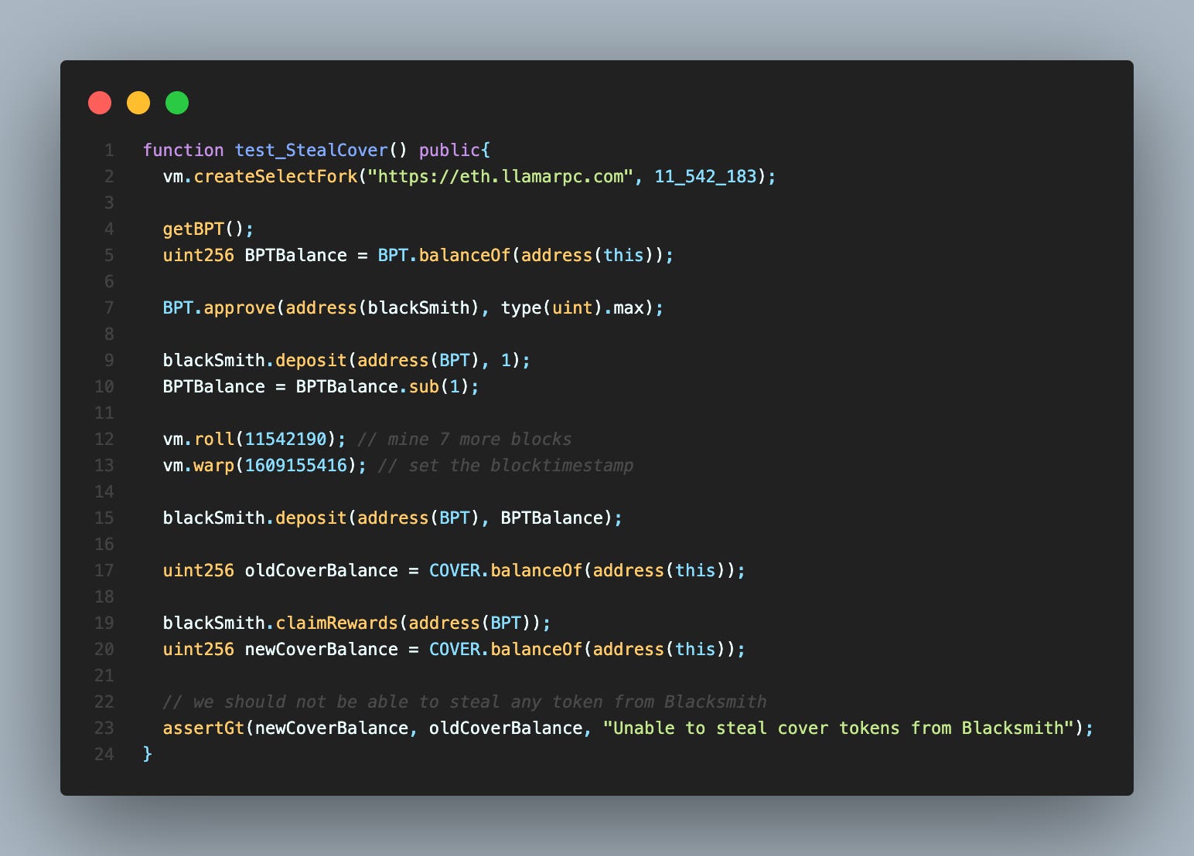The height and width of the screenshot is (856, 1194).
Task: Click line number 1
Action: tap(109, 150)
